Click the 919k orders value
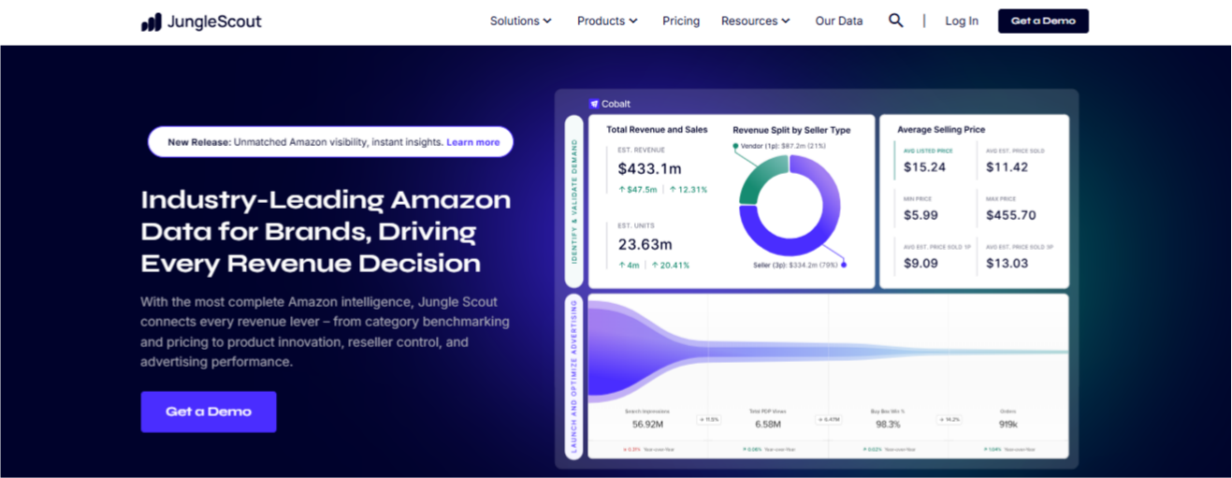The height and width of the screenshot is (478, 1232). coord(1008,424)
